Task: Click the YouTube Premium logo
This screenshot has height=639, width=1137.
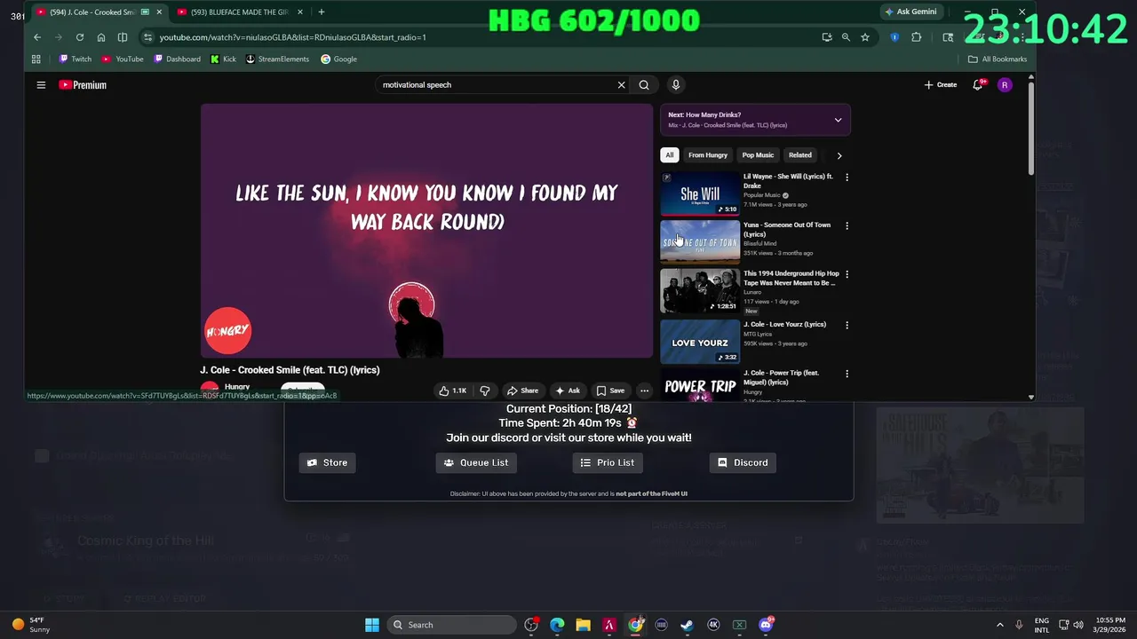Action: pyautogui.click(x=83, y=85)
